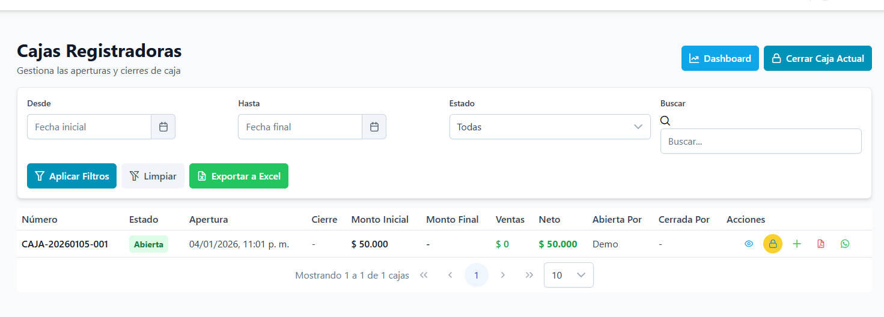Viewport: 884px width, 317px height.
Task: Click the WhatsApp icon in Acciones
Action: [x=845, y=244]
